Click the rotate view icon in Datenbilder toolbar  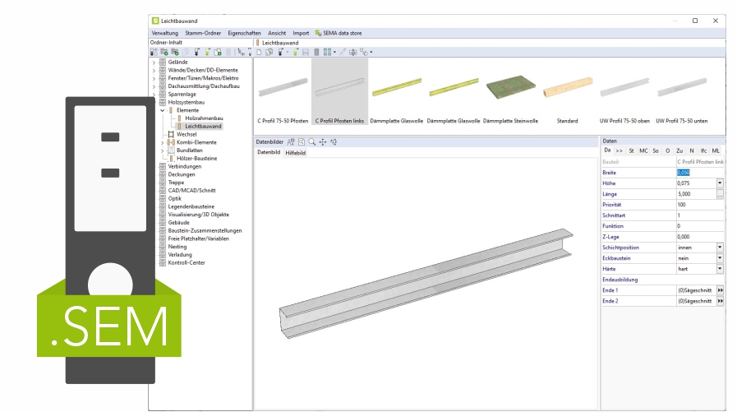(334, 142)
